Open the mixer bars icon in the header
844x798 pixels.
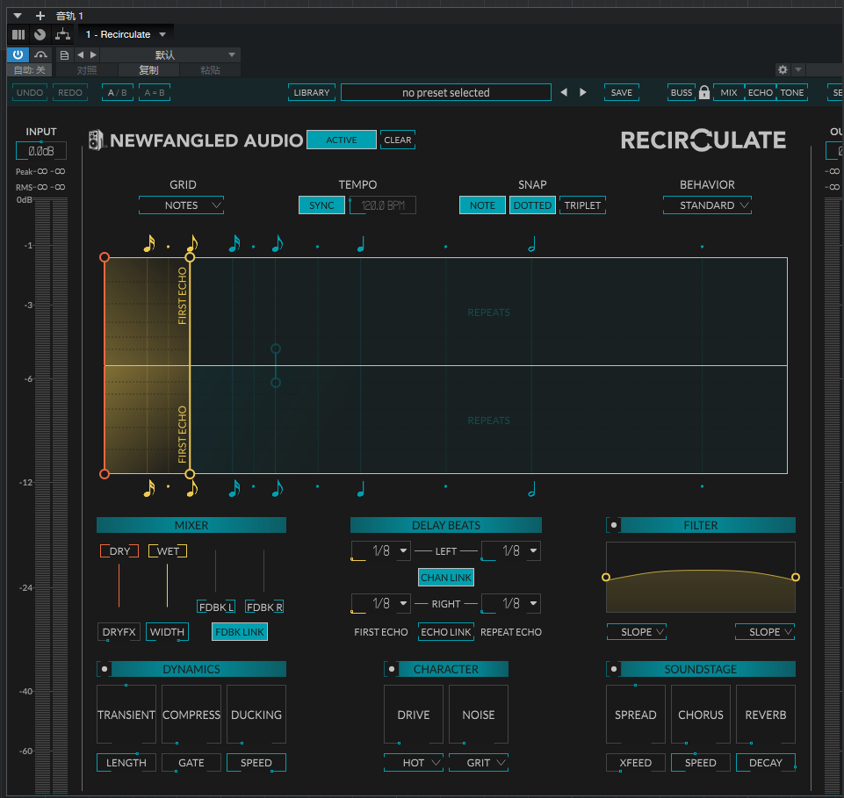(18, 34)
